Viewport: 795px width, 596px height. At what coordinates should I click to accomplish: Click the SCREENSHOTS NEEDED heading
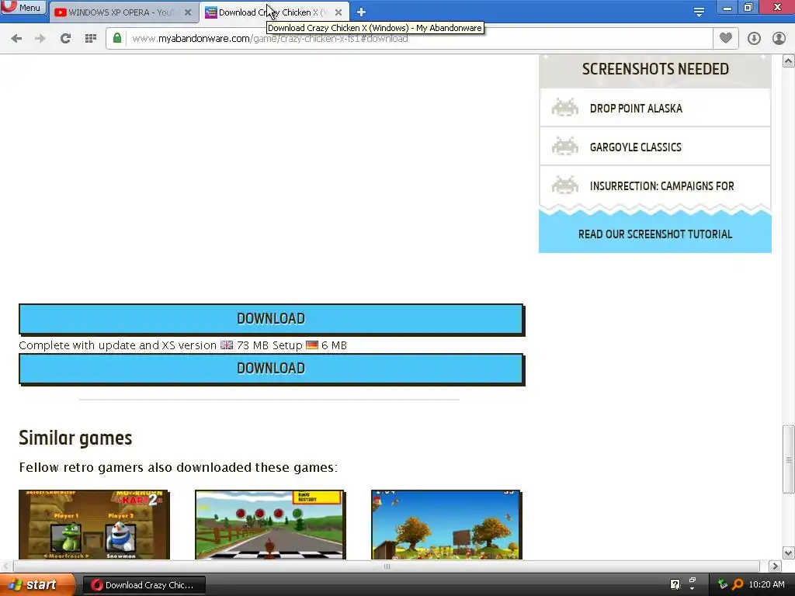(x=655, y=69)
